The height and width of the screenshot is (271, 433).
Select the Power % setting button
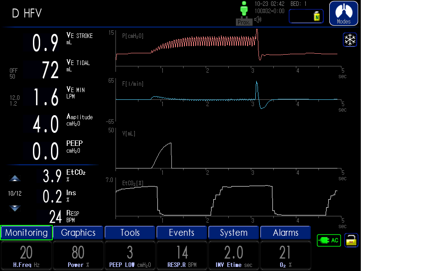coord(78,256)
